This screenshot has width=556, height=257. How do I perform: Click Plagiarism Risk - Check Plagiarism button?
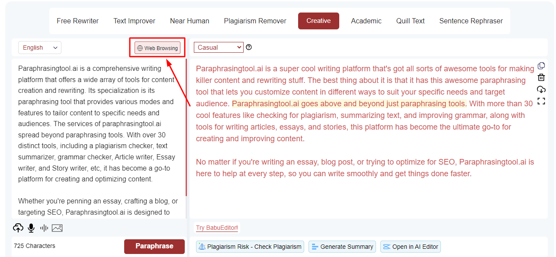(250, 247)
